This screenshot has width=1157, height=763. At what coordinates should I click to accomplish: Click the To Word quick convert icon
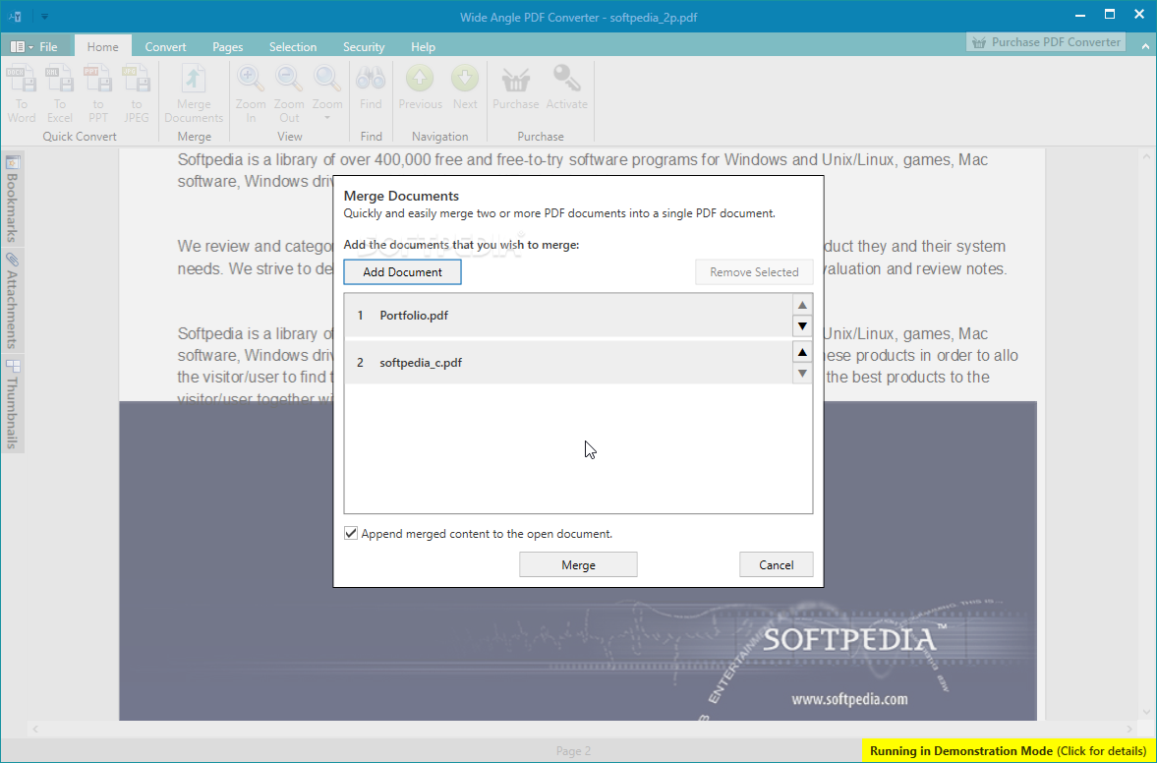pos(22,93)
